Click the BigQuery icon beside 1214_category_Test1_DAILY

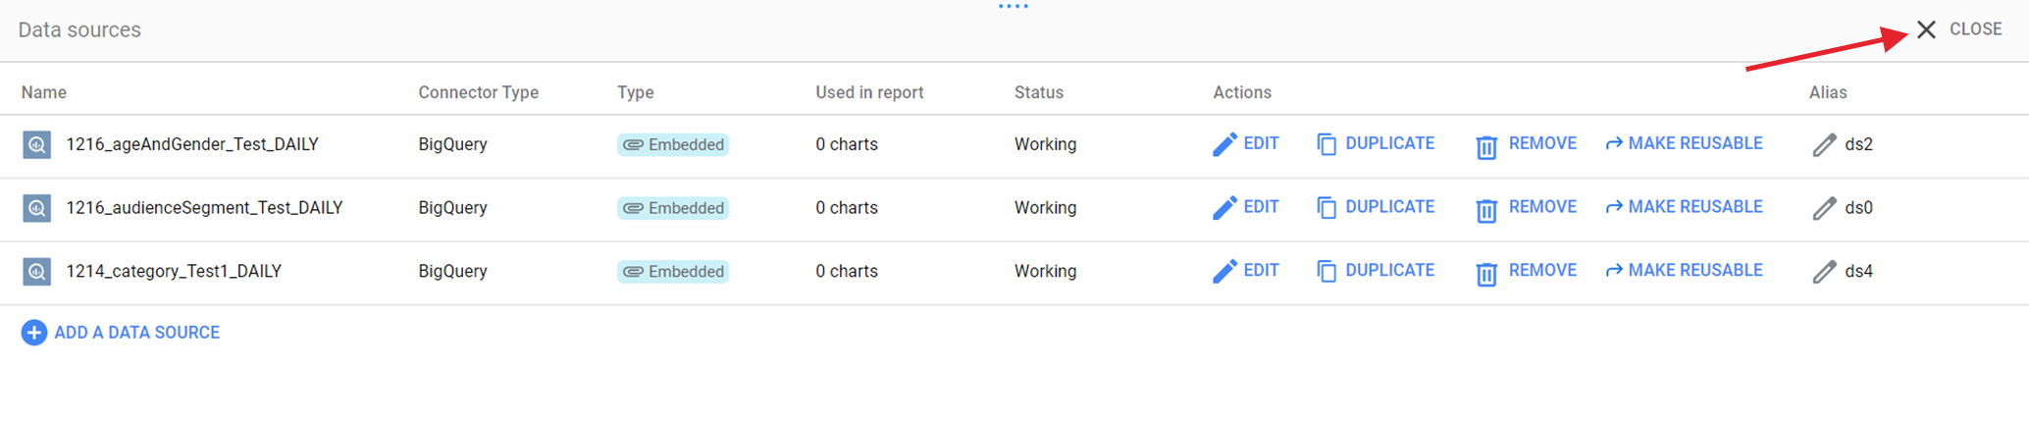[37, 272]
